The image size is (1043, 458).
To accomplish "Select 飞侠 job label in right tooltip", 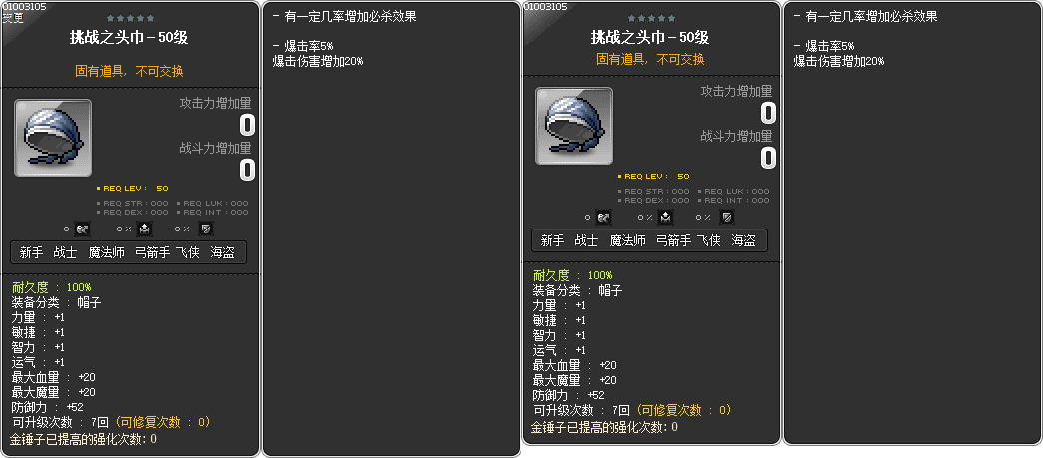I will pos(709,241).
